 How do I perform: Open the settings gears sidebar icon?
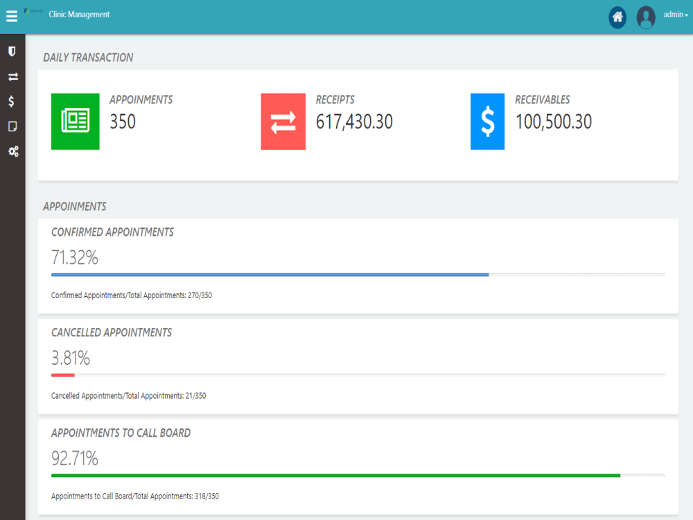click(13, 152)
